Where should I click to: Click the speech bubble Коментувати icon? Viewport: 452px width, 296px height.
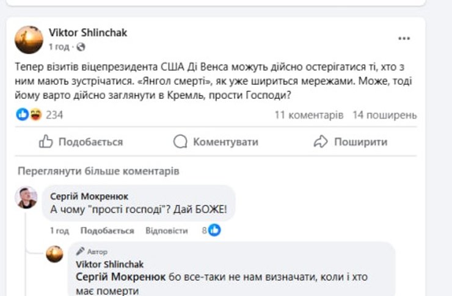tap(180, 142)
